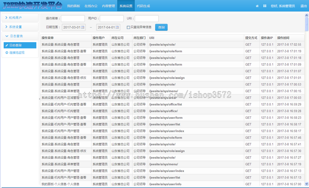
Task: Open calendar picker for start date 2017-03-01
Action: 83,27
